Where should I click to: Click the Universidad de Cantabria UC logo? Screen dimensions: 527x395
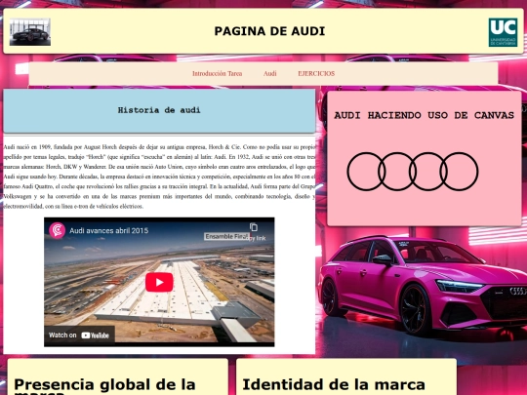click(x=503, y=32)
